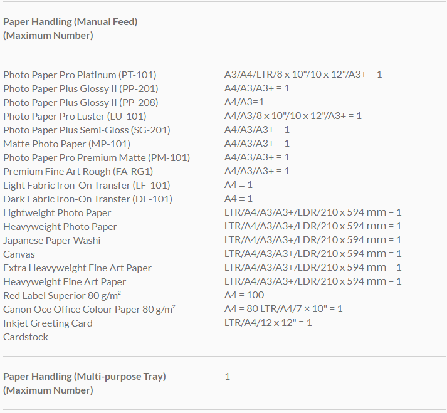
Task: Click the Lightweight Photo Paper label
Action: tap(57, 212)
